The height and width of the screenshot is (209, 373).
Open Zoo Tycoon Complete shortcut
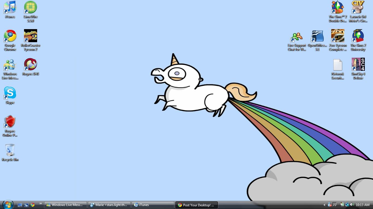click(x=338, y=36)
